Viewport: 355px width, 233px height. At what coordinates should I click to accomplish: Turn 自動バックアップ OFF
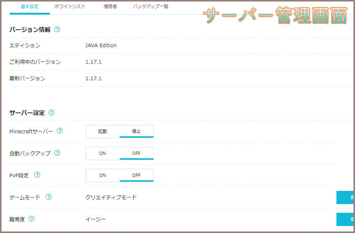(x=136, y=153)
